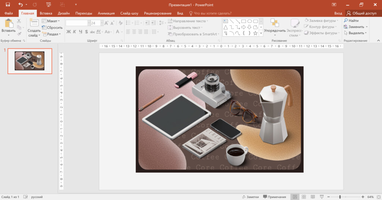Screen dimensions: 382x200
Task: Switch to slide sorter view in status bar
Action: coord(304,197)
